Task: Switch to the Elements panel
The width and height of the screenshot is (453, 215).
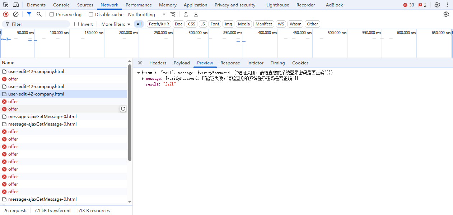Action: [x=36, y=5]
